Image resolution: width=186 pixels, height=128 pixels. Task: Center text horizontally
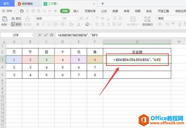(x=103, y=24)
